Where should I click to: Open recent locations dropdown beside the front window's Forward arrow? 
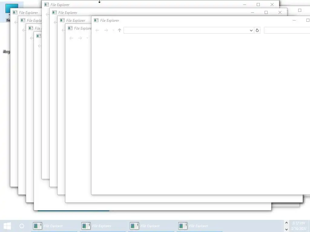coord(113,30)
